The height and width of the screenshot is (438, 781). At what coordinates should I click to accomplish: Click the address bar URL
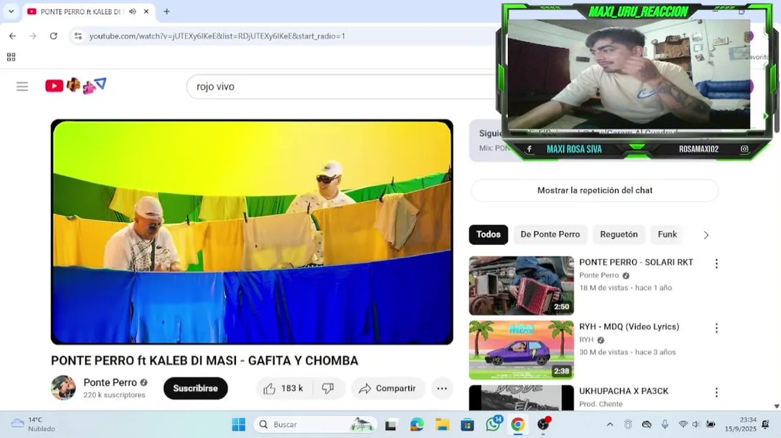pos(217,36)
